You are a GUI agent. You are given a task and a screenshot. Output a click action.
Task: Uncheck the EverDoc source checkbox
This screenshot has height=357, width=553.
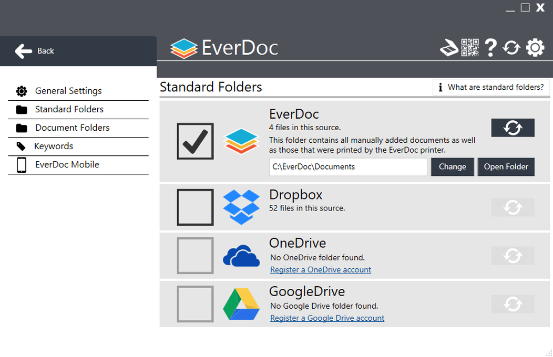pyautogui.click(x=195, y=141)
